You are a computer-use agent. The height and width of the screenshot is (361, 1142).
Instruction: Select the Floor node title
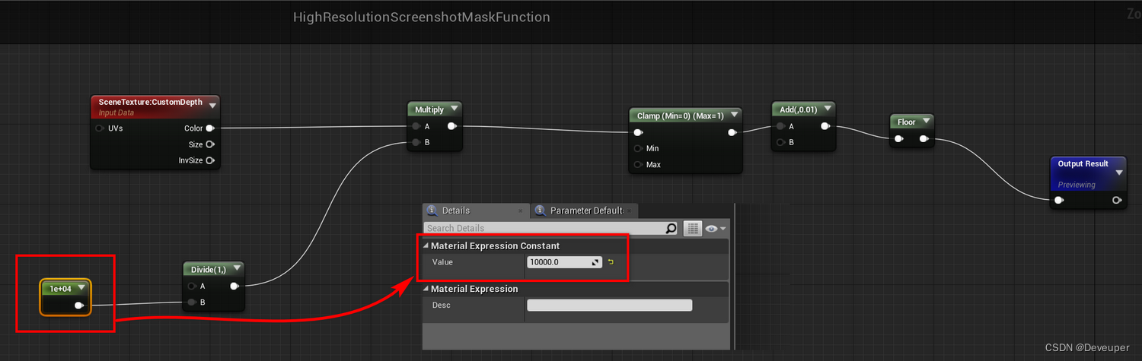pyautogui.click(x=906, y=122)
